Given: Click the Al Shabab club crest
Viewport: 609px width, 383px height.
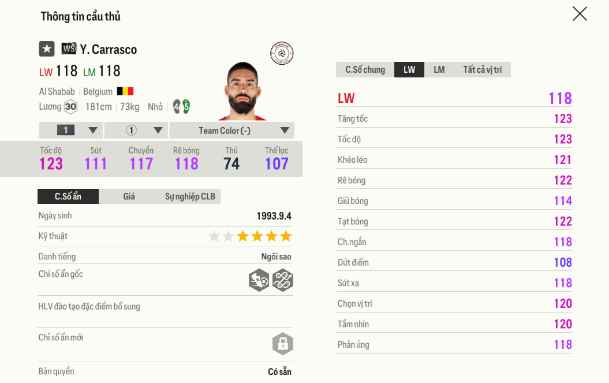Looking at the screenshot, I should tap(282, 53).
